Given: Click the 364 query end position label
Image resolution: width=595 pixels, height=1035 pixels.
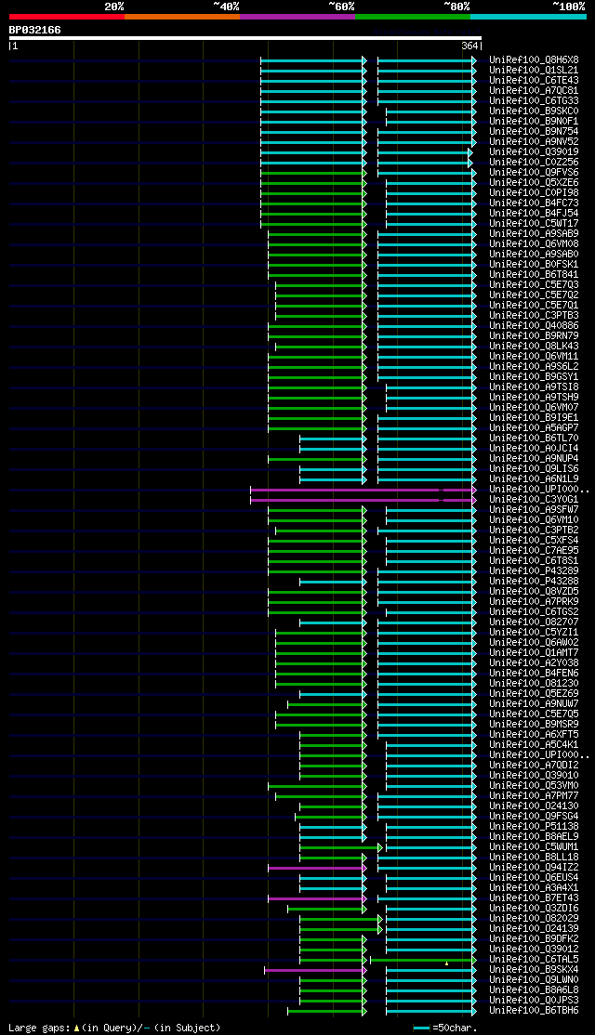Looking at the screenshot, I should coord(469,46).
